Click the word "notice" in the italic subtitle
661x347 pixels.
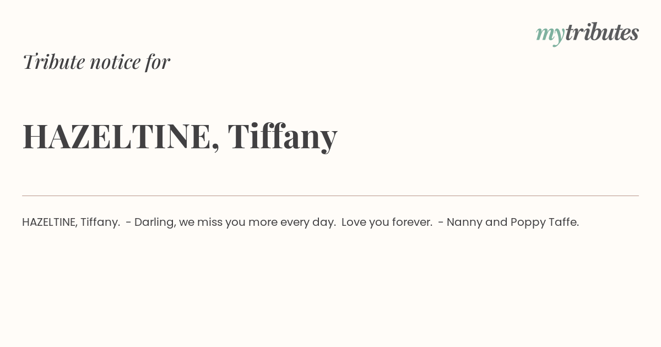(x=115, y=62)
